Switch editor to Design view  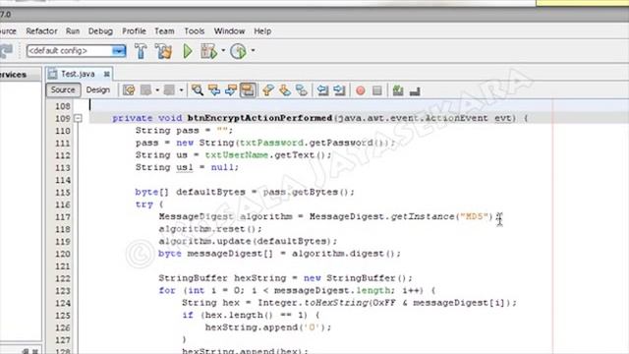98,89
